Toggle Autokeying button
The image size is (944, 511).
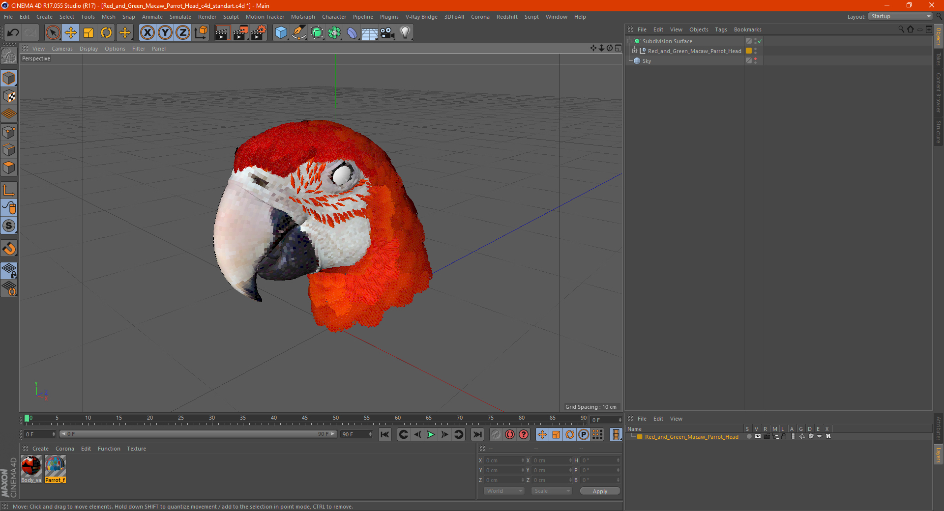click(x=510, y=434)
